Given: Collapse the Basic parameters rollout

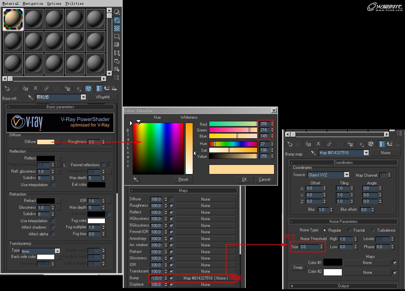Looking at the screenshot, I should point(60,107).
